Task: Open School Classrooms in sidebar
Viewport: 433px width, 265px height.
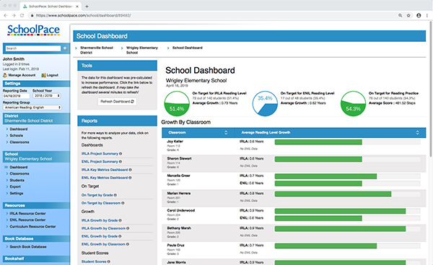Action: (19, 174)
